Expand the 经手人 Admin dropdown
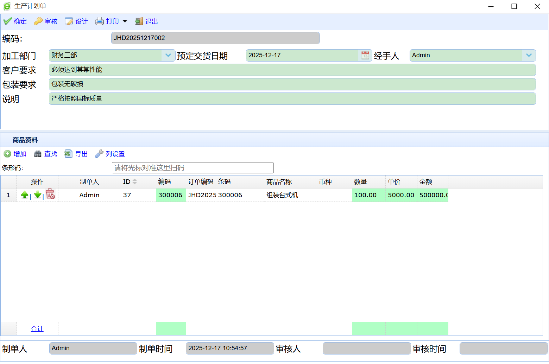This screenshot has height=364, width=549. coord(529,55)
